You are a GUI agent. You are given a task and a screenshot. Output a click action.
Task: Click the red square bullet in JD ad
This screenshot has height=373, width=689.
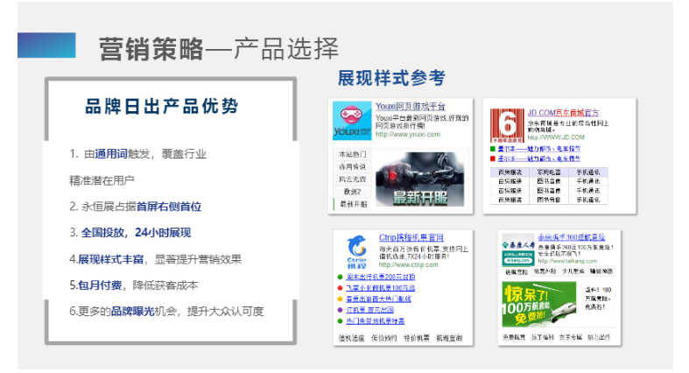click(493, 159)
